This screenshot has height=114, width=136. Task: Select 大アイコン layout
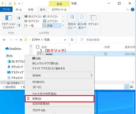click(50, 16)
